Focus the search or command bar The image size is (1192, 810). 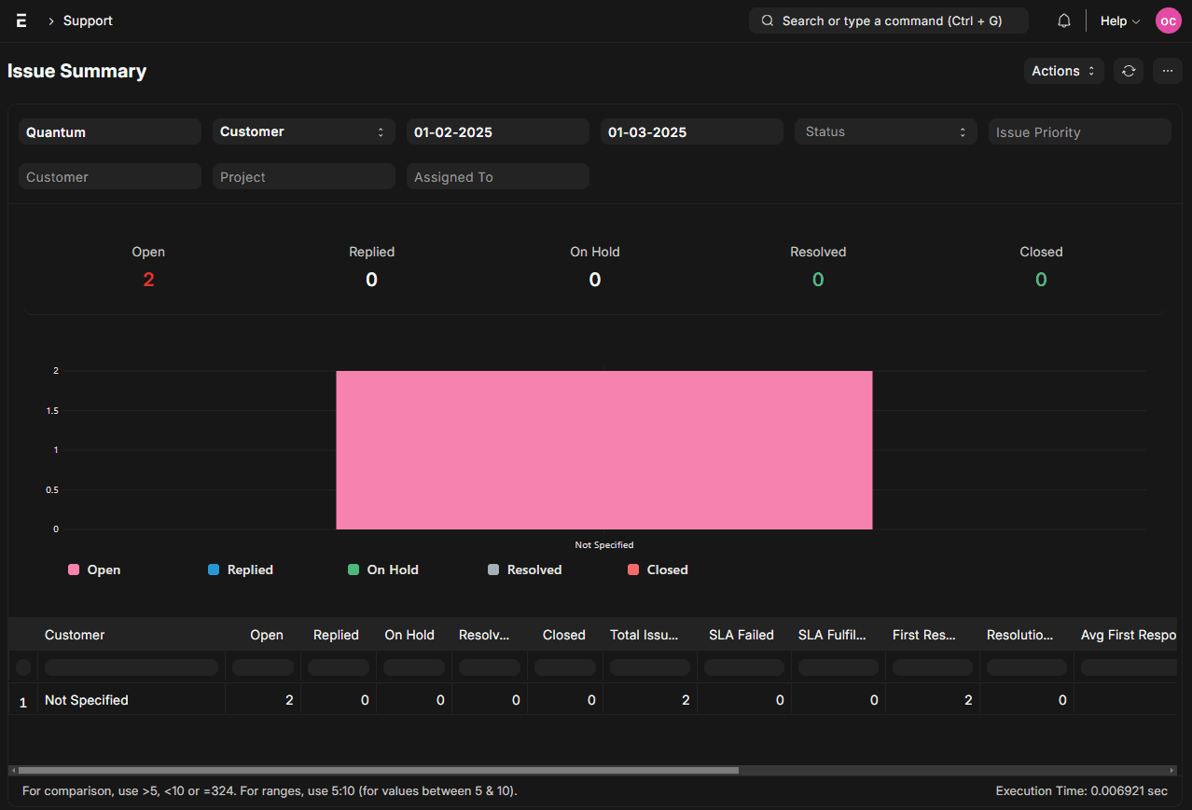tap(889, 21)
